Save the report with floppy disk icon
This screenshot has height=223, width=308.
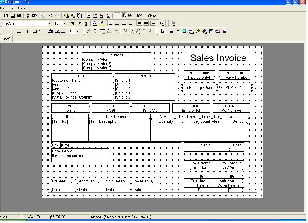coord(12,16)
